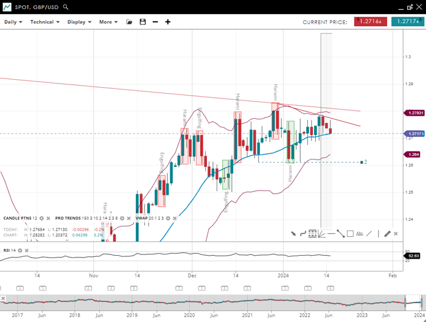
Task: Click the symbol search magnifier icon
Action: 66,7
